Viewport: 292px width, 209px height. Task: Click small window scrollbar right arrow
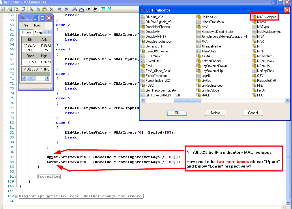coord(48,78)
